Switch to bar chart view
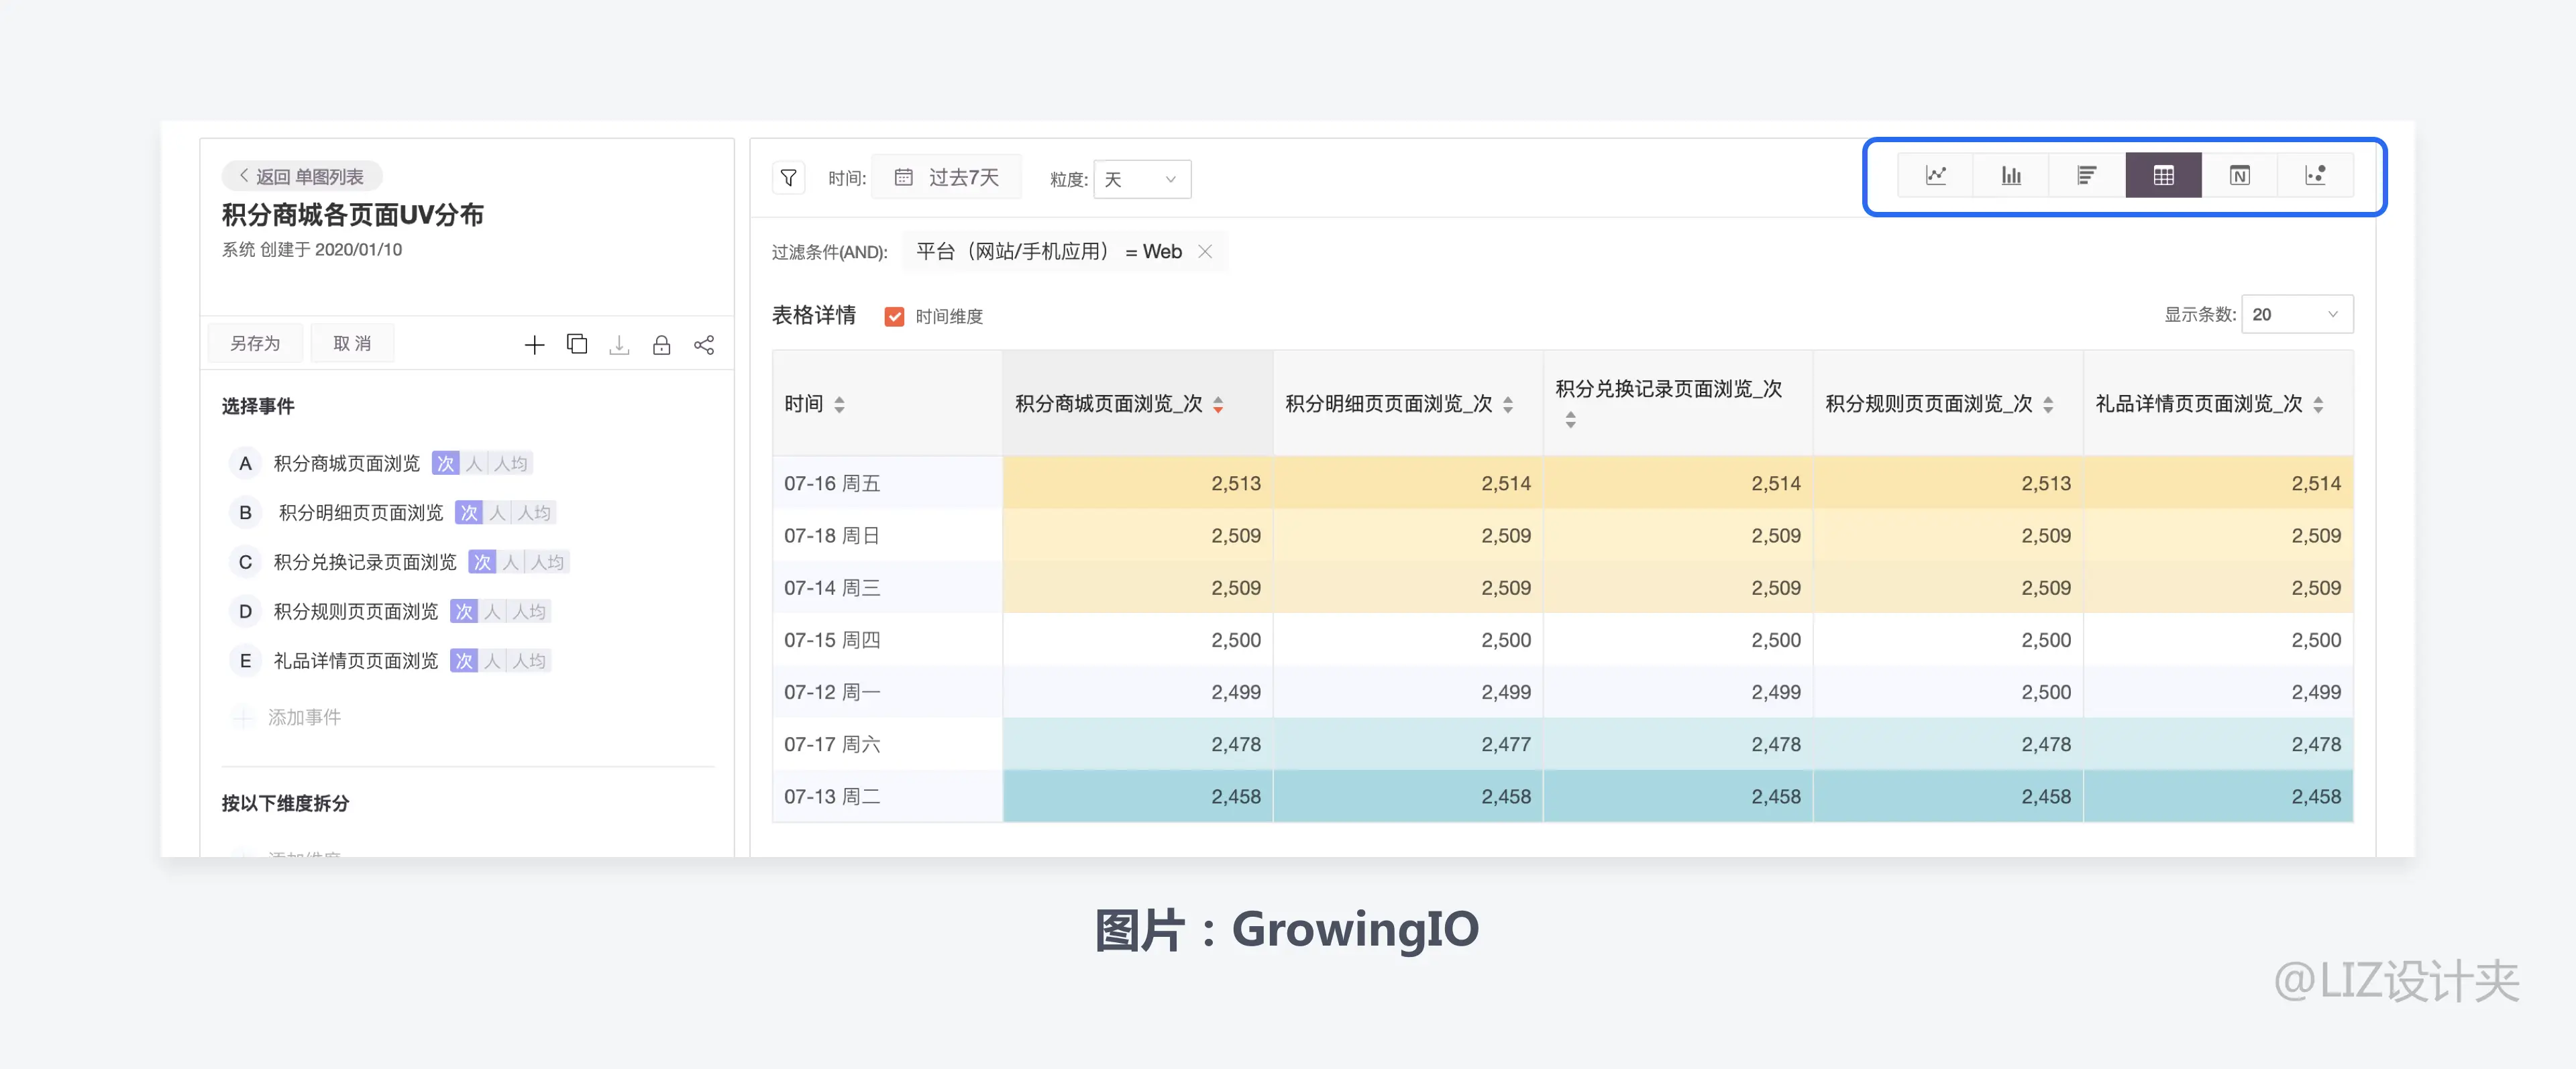 coord(2010,175)
